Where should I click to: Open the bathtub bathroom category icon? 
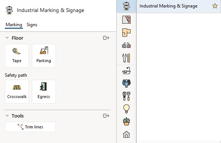126,71
